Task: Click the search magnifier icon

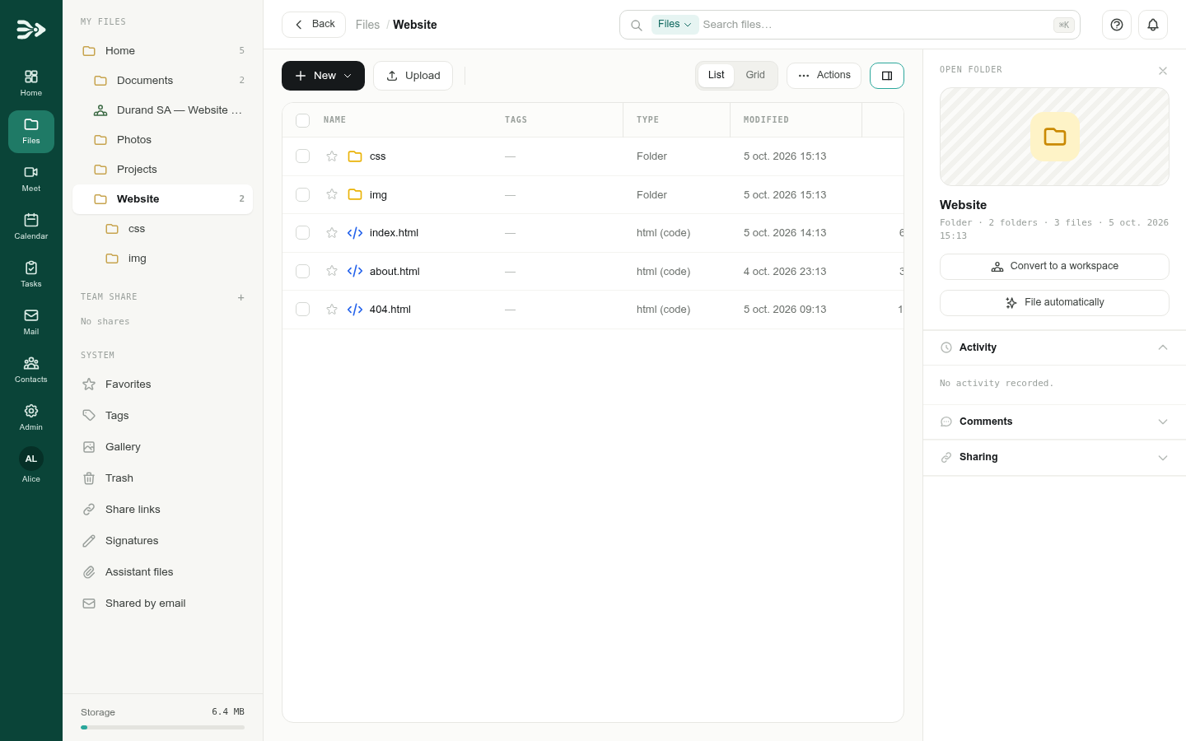Action: (637, 26)
